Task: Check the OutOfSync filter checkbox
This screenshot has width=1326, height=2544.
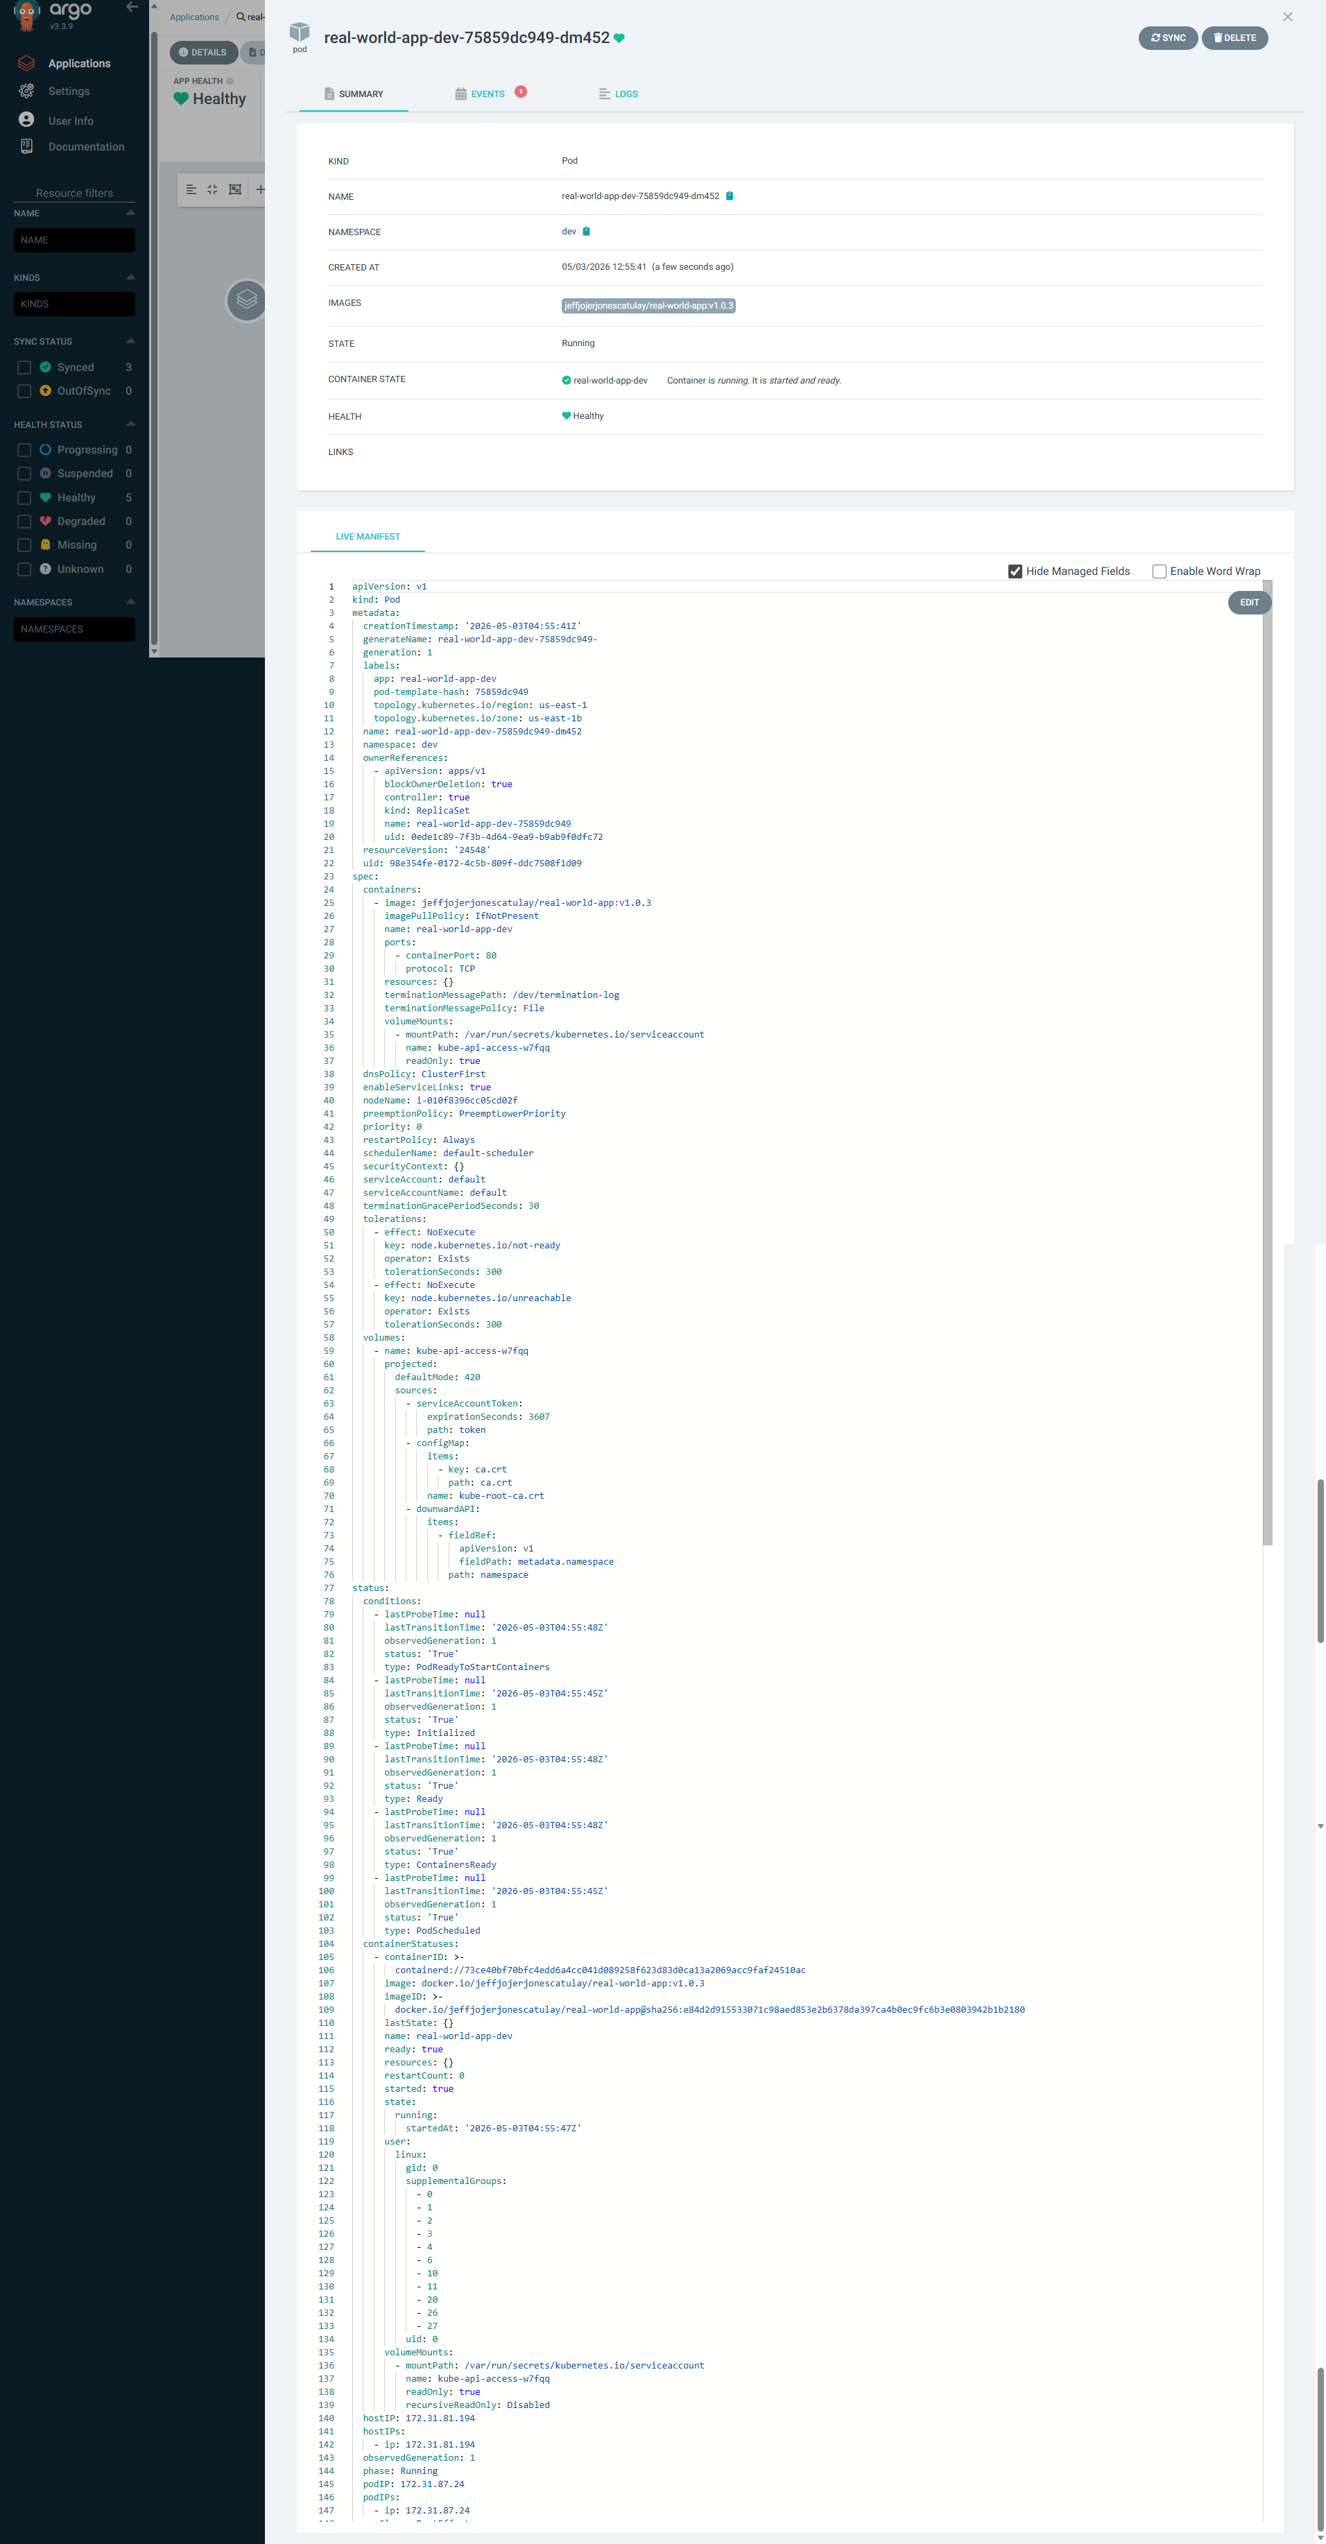Action: 25,391
